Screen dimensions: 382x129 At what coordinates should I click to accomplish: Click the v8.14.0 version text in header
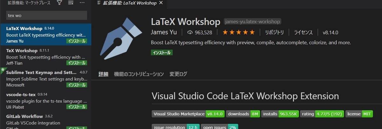click(330, 32)
